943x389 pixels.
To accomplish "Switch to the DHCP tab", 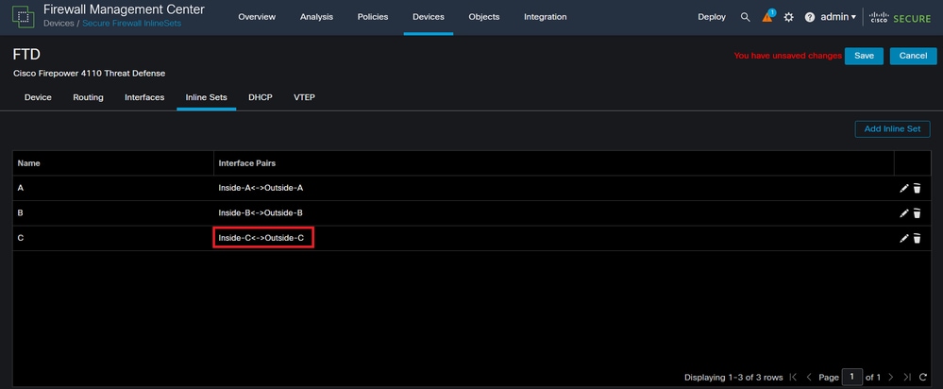I will click(x=261, y=97).
